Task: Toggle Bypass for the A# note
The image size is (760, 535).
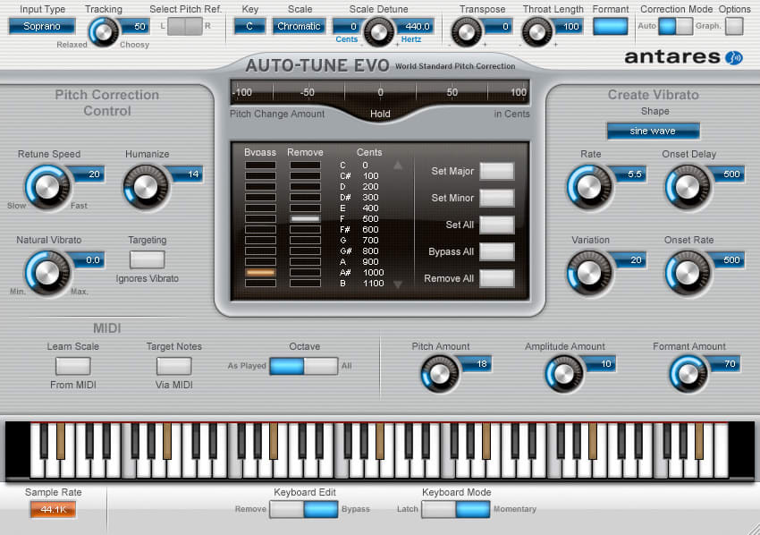Action: pyautogui.click(x=260, y=273)
